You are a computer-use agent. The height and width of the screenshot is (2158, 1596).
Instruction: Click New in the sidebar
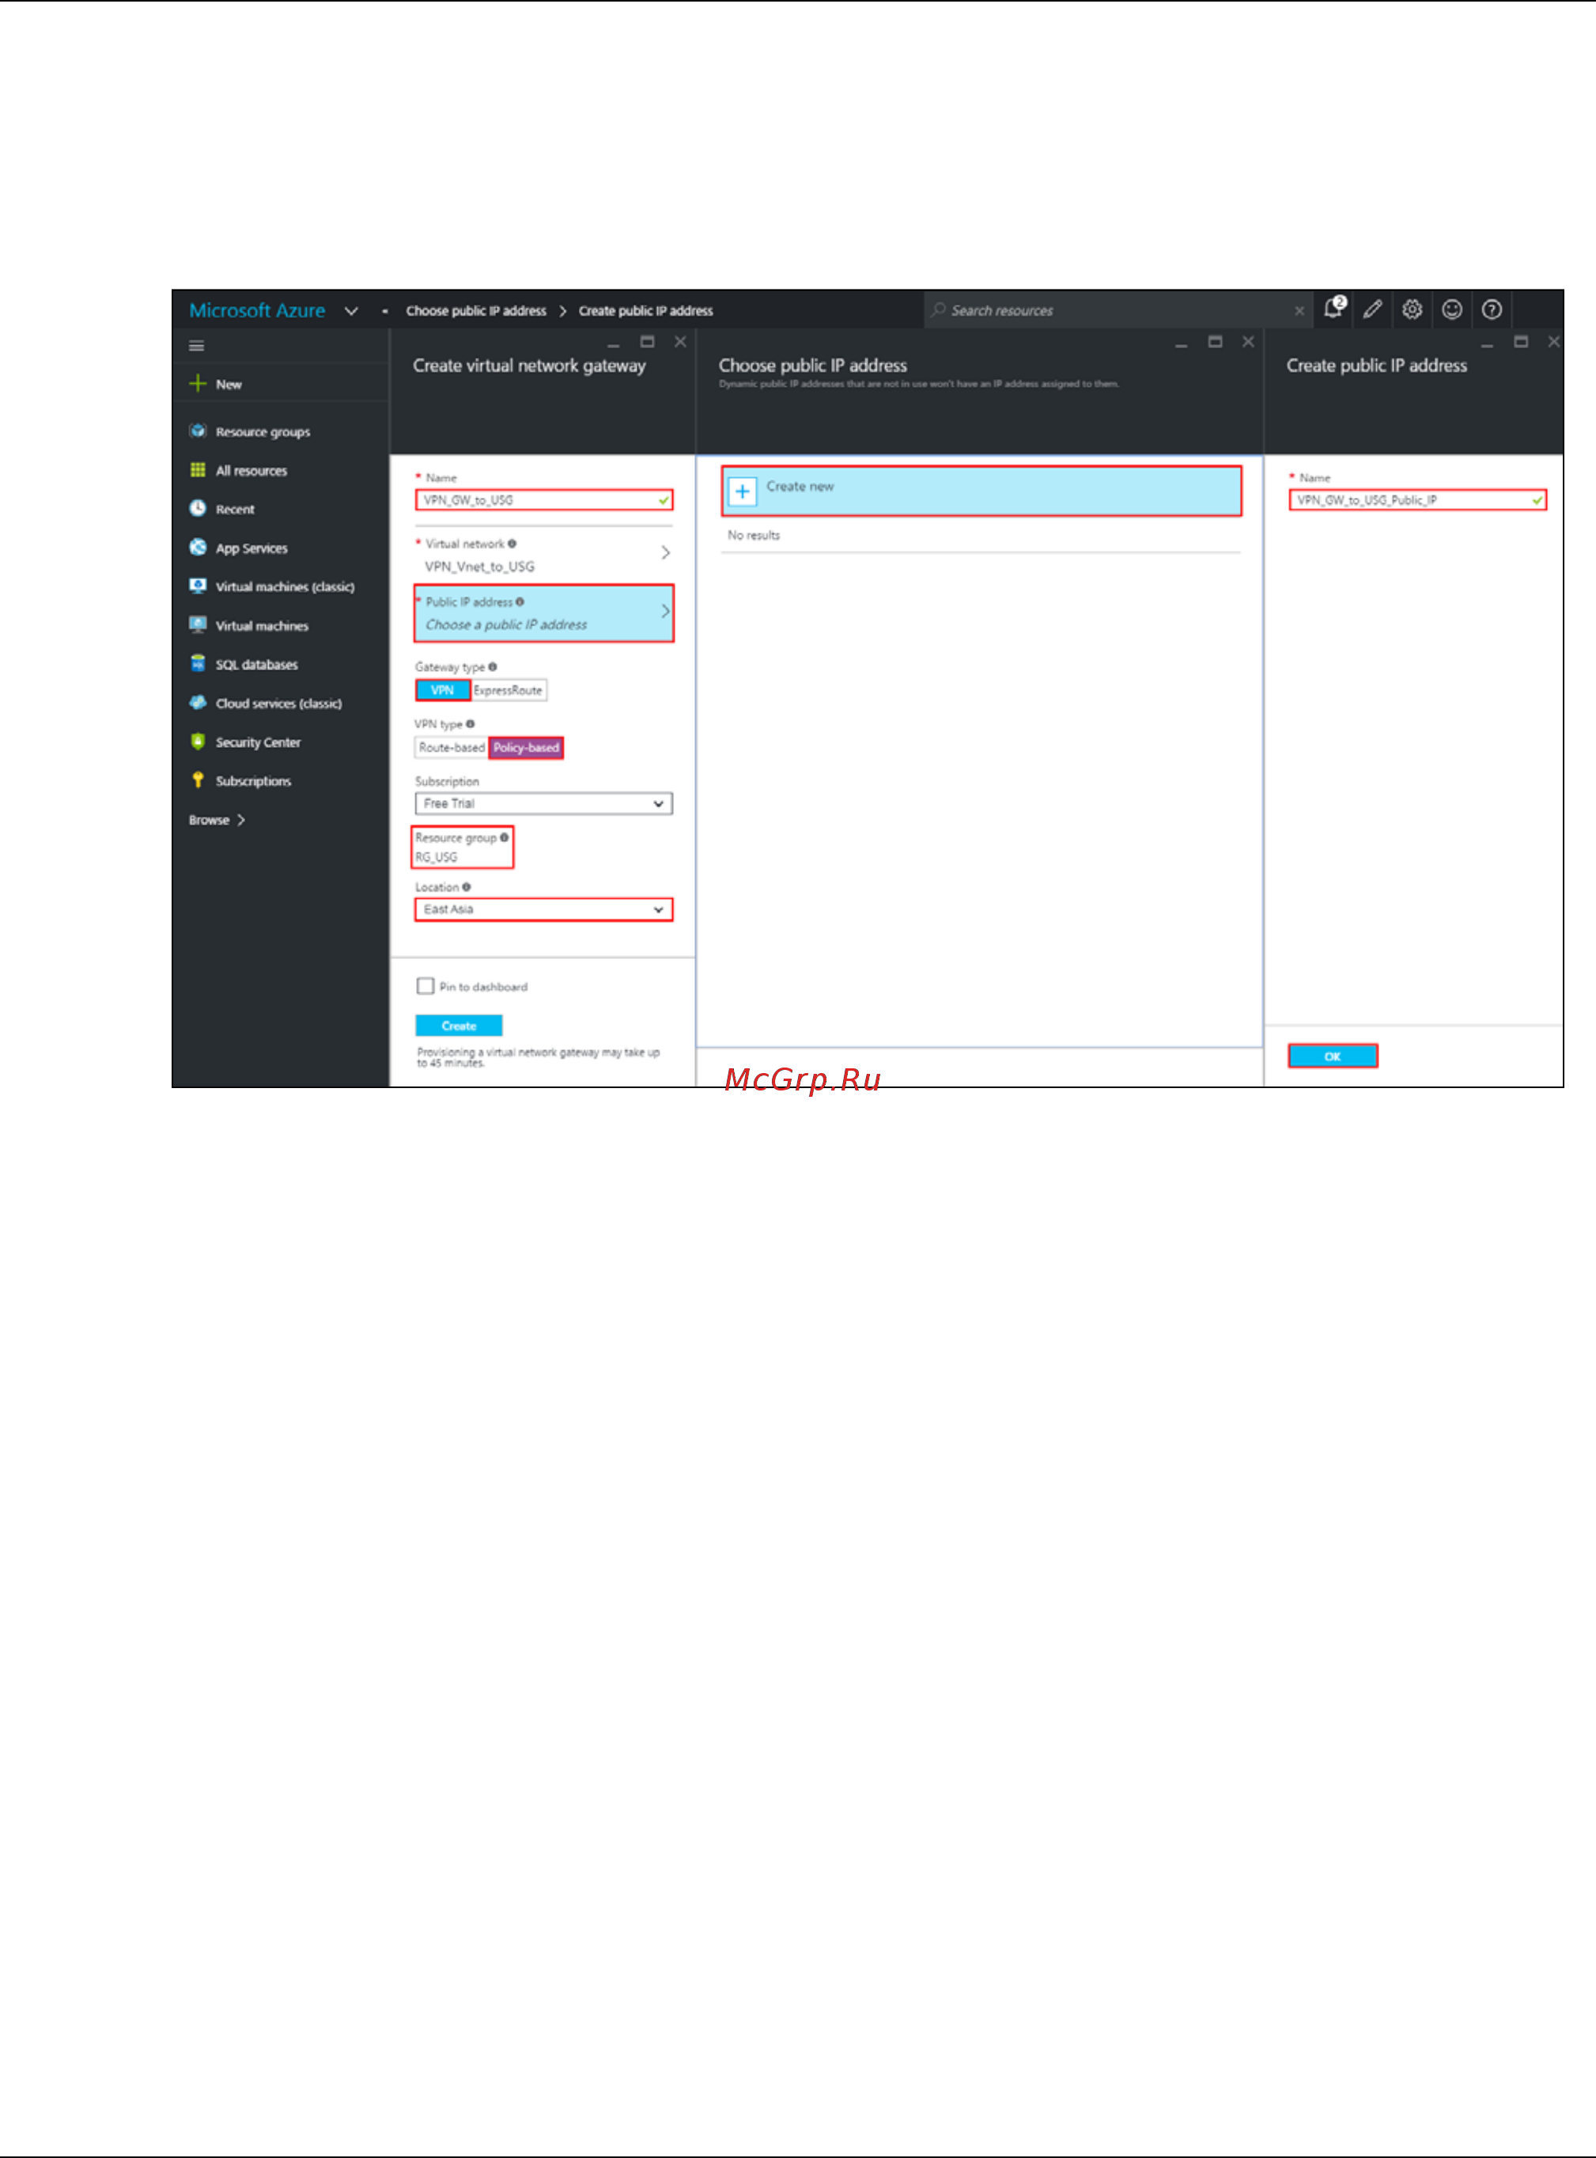(x=229, y=384)
